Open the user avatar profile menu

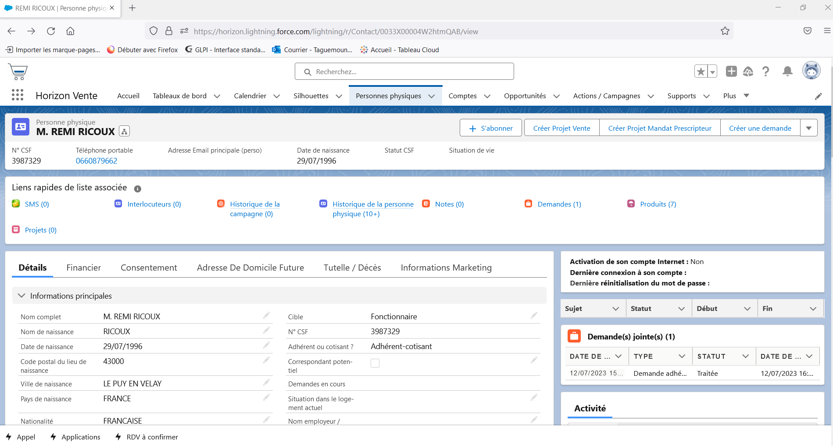point(811,71)
